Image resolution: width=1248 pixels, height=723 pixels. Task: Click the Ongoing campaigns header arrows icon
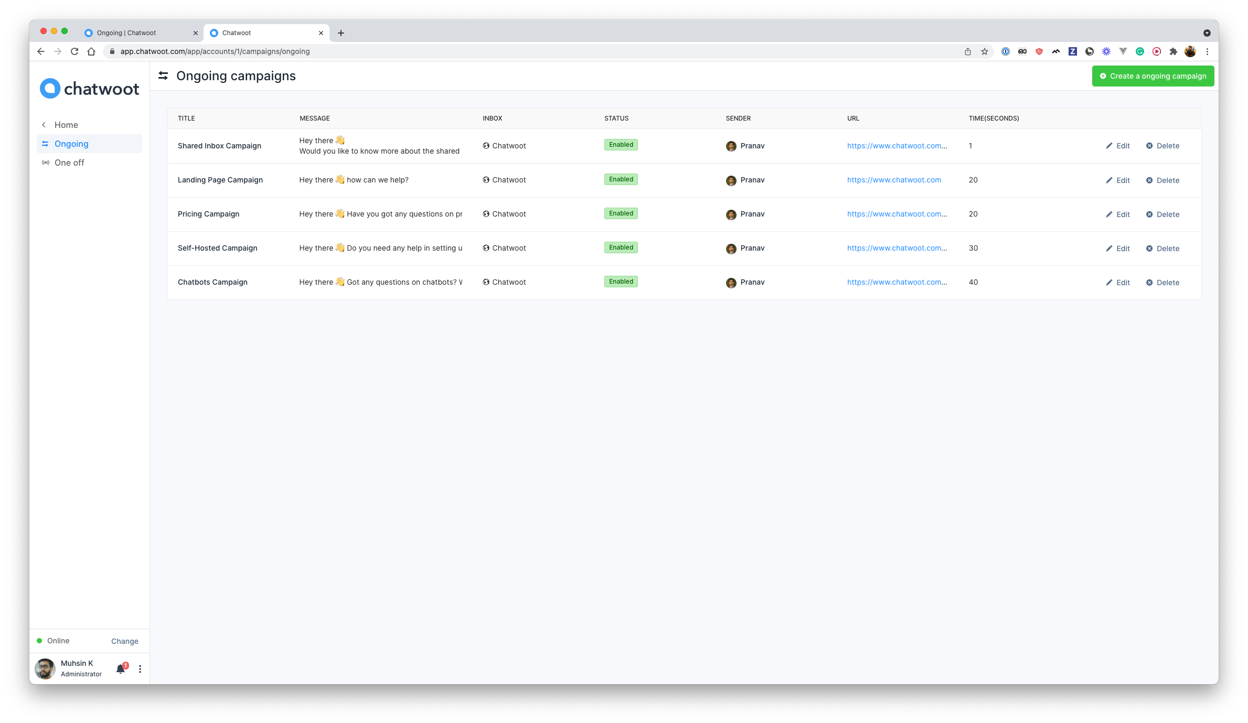pyautogui.click(x=163, y=76)
